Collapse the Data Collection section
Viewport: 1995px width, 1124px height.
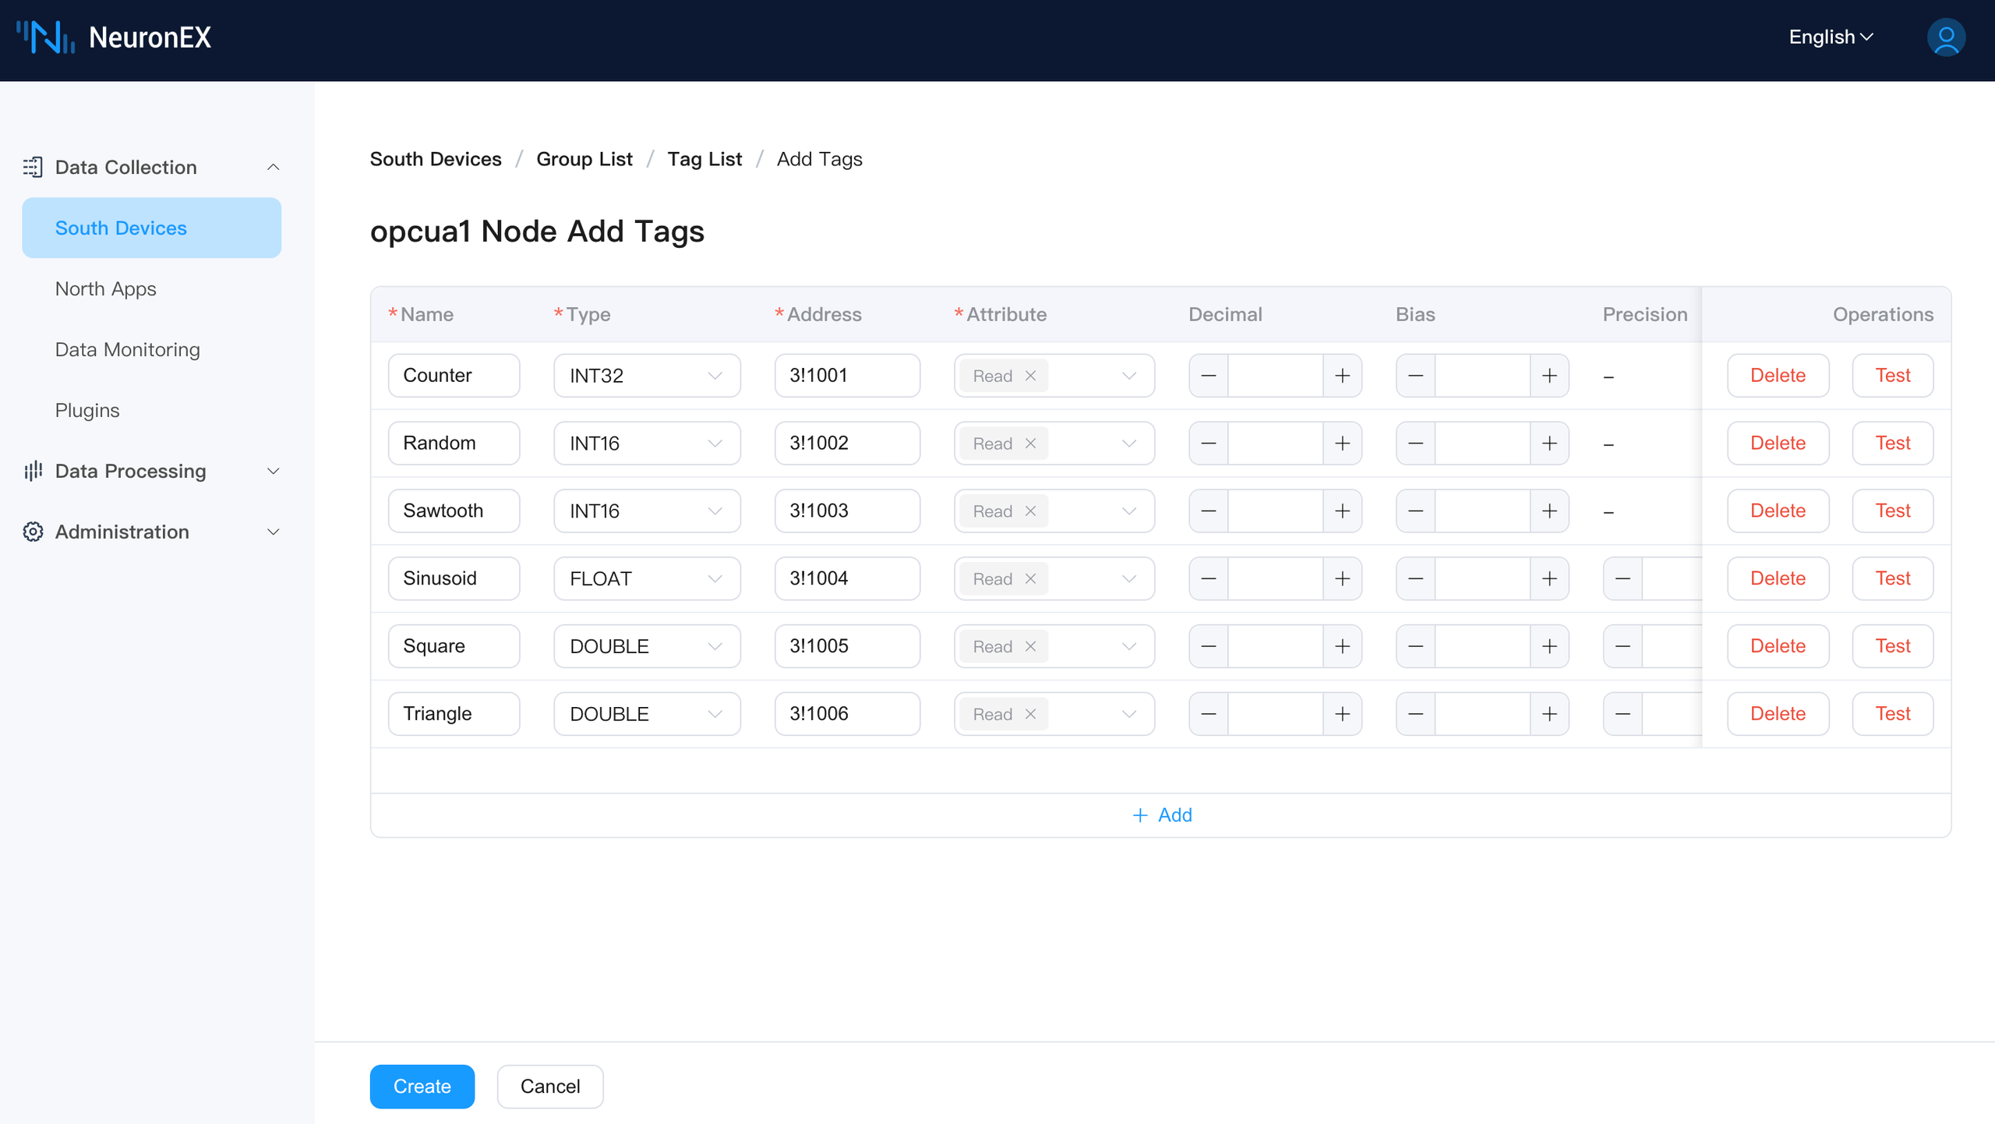pos(273,167)
